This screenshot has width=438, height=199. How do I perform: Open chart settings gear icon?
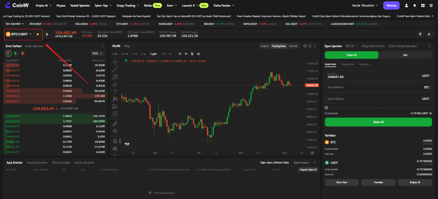coord(186,54)
